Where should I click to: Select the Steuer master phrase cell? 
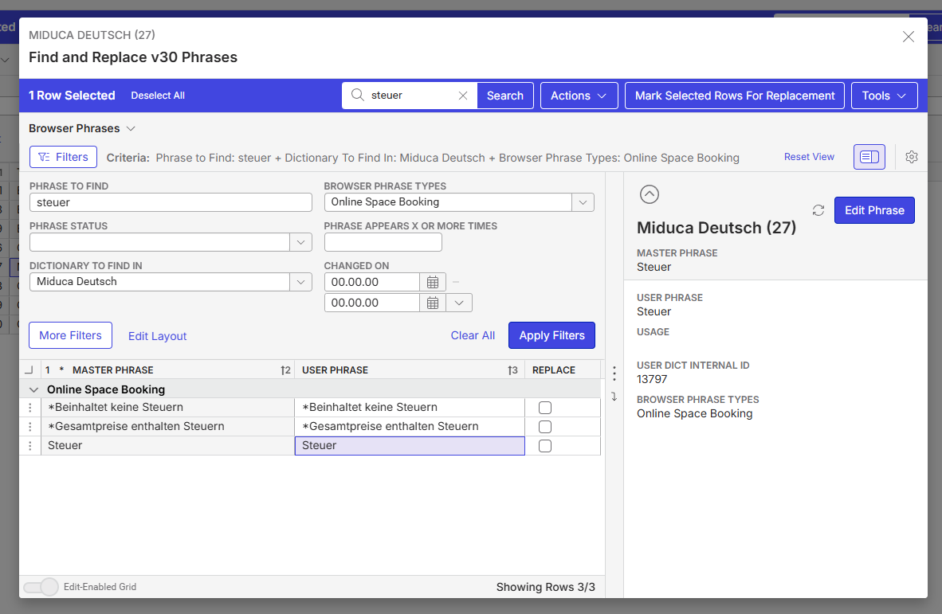167,446
